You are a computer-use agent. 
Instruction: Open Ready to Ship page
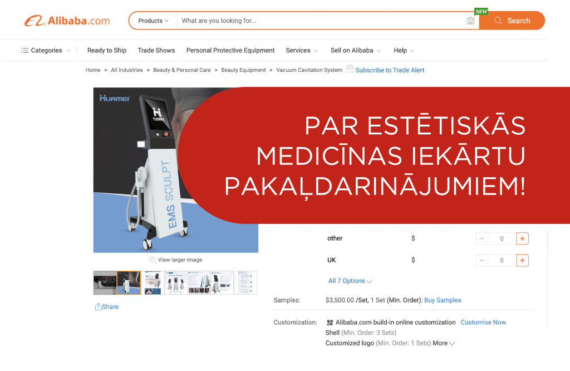[x=107, y=51]
